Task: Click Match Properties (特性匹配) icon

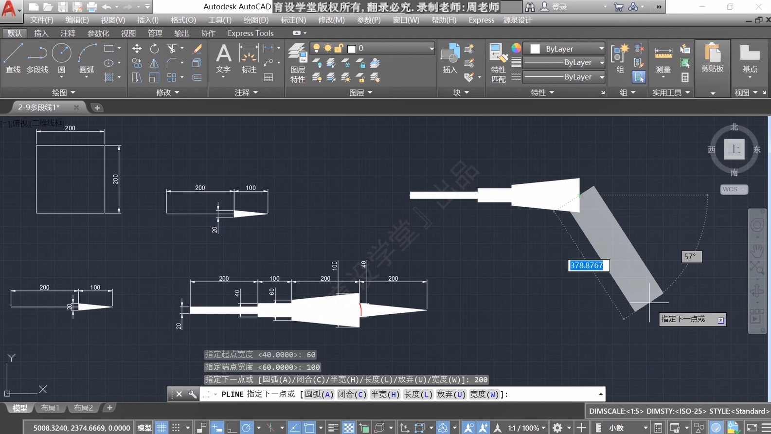Action: pos(499,63)
